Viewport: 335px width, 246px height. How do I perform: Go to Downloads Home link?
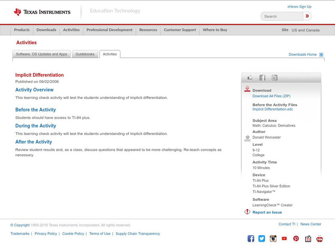(302, 54)
